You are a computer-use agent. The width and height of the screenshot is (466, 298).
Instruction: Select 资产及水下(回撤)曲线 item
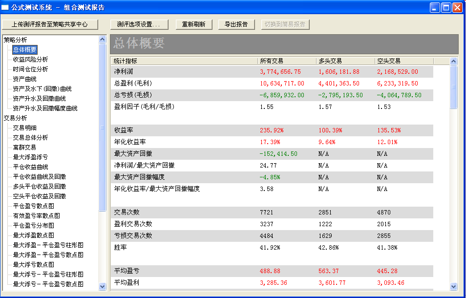(42, 89)
